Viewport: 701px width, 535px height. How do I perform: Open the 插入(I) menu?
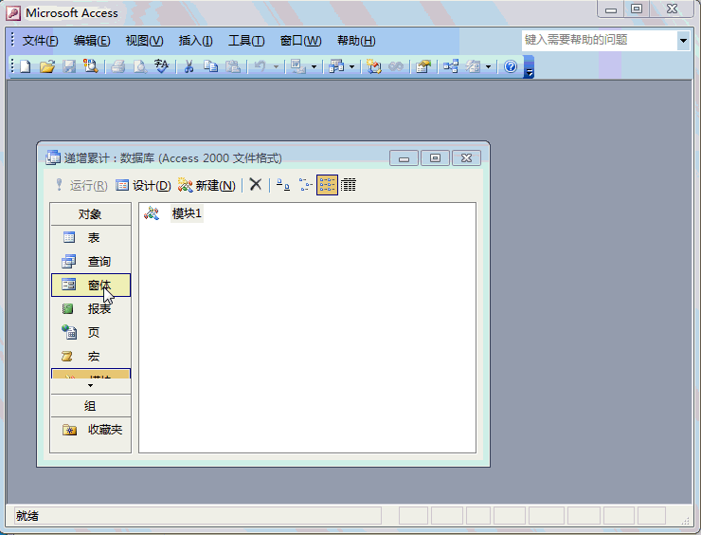click(x=195, y=41)
